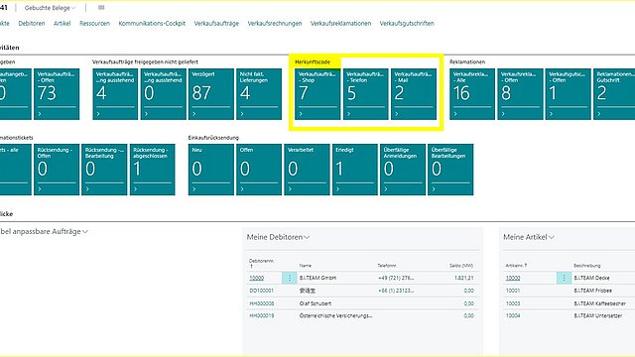The width and height of the screenshot is (635, 357).
Task: Open debitor number 10000 link
Action: [257, 278]
